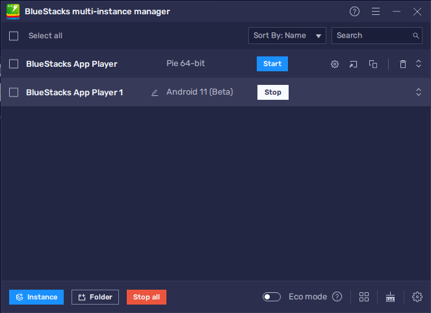
Task: Arrange instances with the grid icon
Action: pyautogui.click(x=364, y=297)
